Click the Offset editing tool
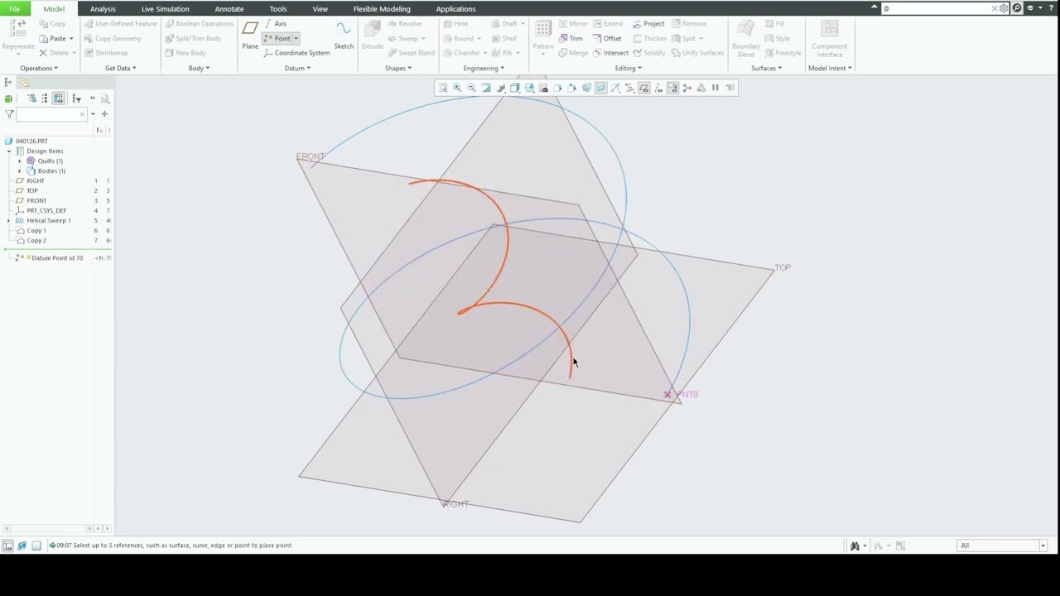The width and height of the screenshot is (1060, 596). pyautogui.click(x=607, y=38)
